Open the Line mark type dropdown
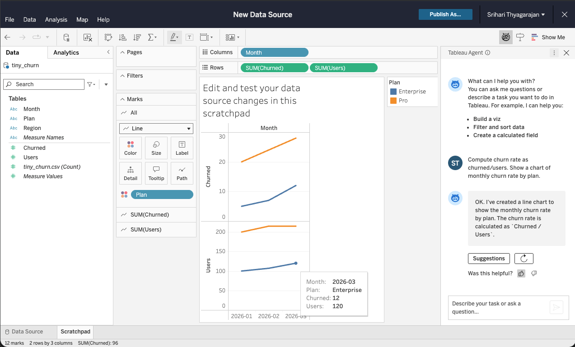The image size is (575, 347). (156, 129)
